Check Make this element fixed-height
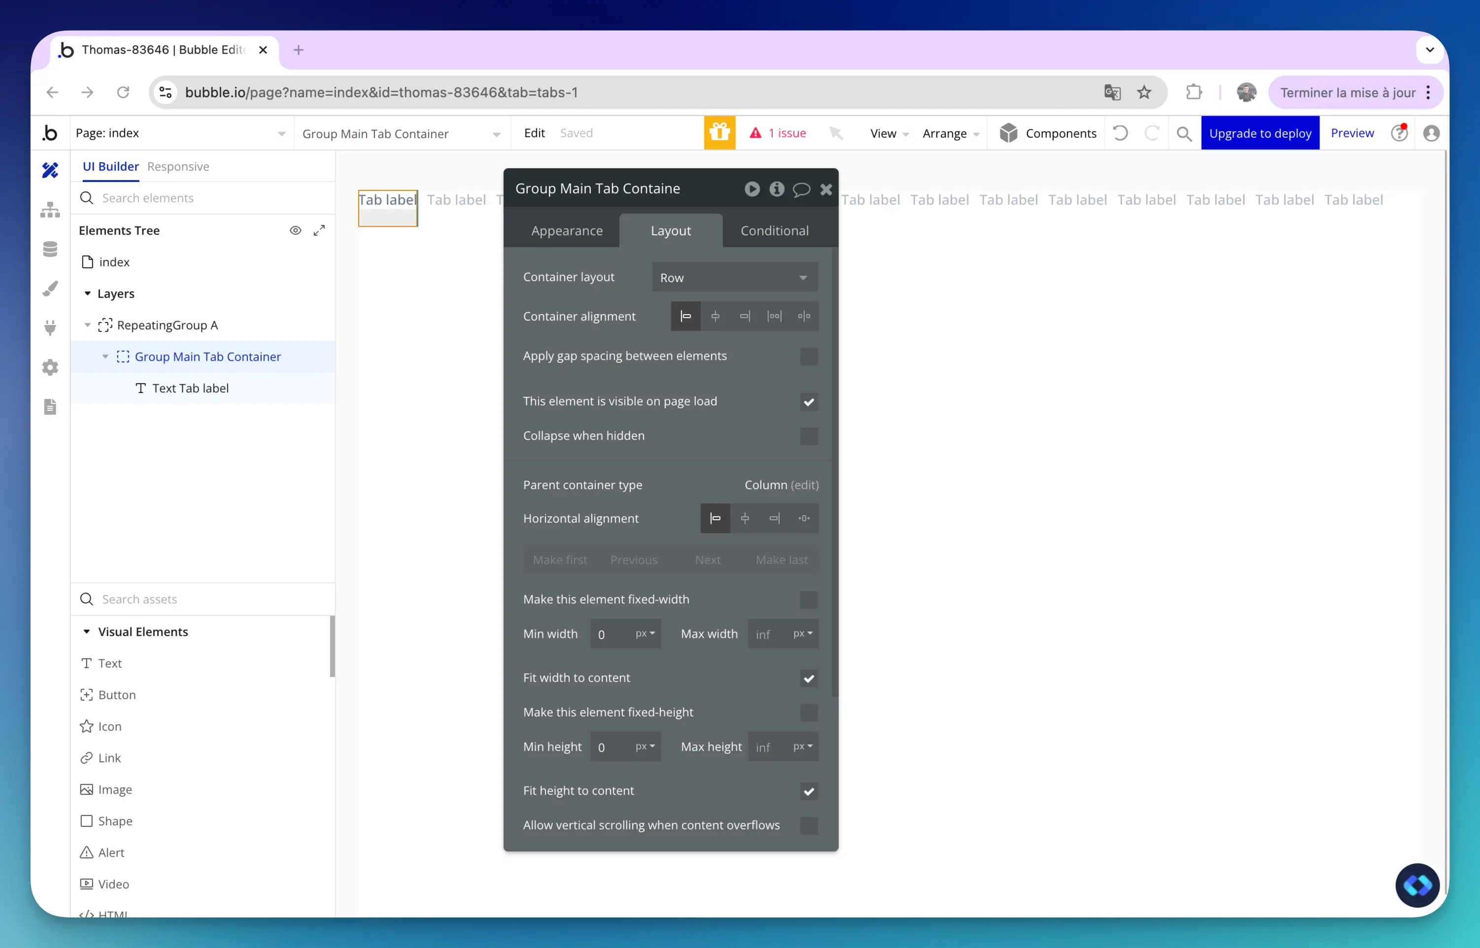Viewport: 1480px width, 948px height. coord(809,713)
